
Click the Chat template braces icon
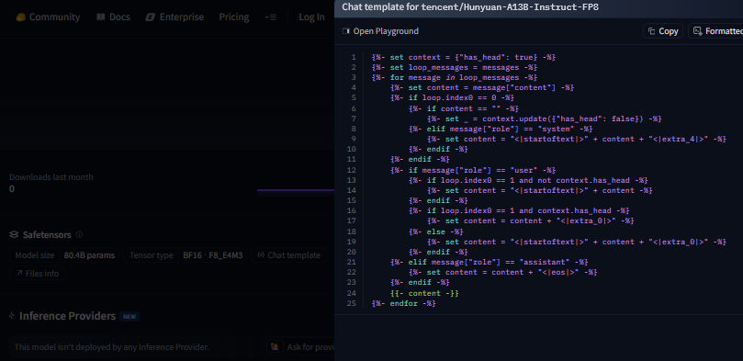point(261,255)
